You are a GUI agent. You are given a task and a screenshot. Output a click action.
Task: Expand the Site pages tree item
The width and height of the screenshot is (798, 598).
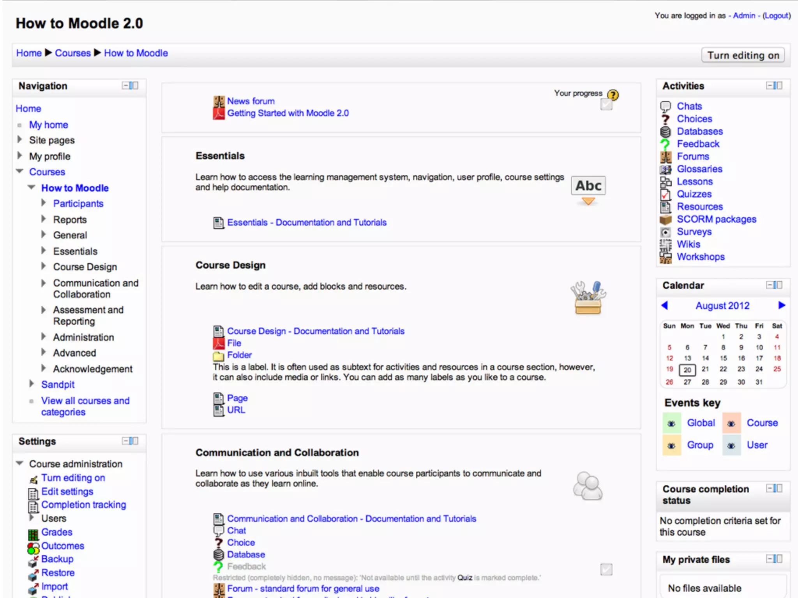tap(19, 139)
